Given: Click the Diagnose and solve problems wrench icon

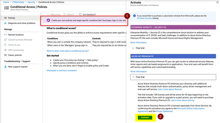Looking at the screenshot, I should tap(5, 23).
